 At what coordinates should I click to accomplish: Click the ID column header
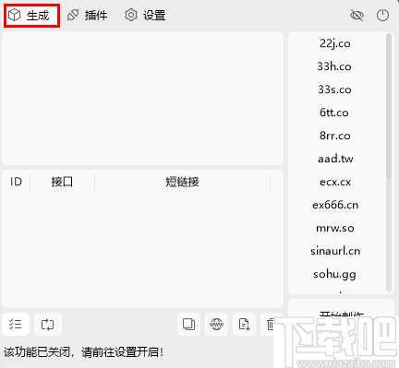pos(16,182)
